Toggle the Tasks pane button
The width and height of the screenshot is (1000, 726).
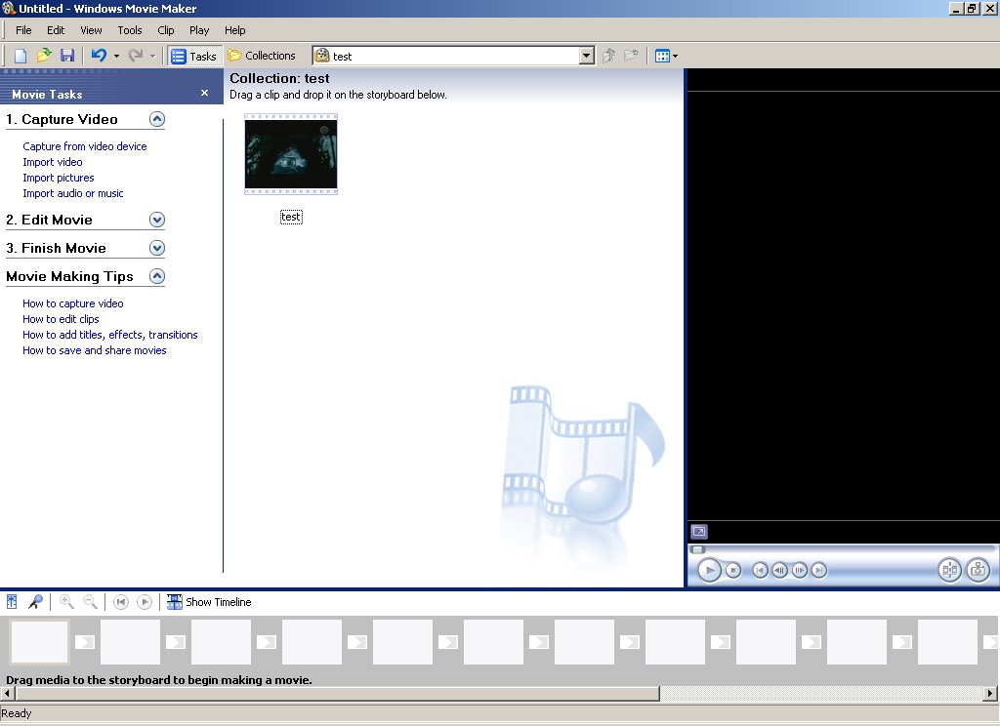pyautogui.click(x=194, y=56)
